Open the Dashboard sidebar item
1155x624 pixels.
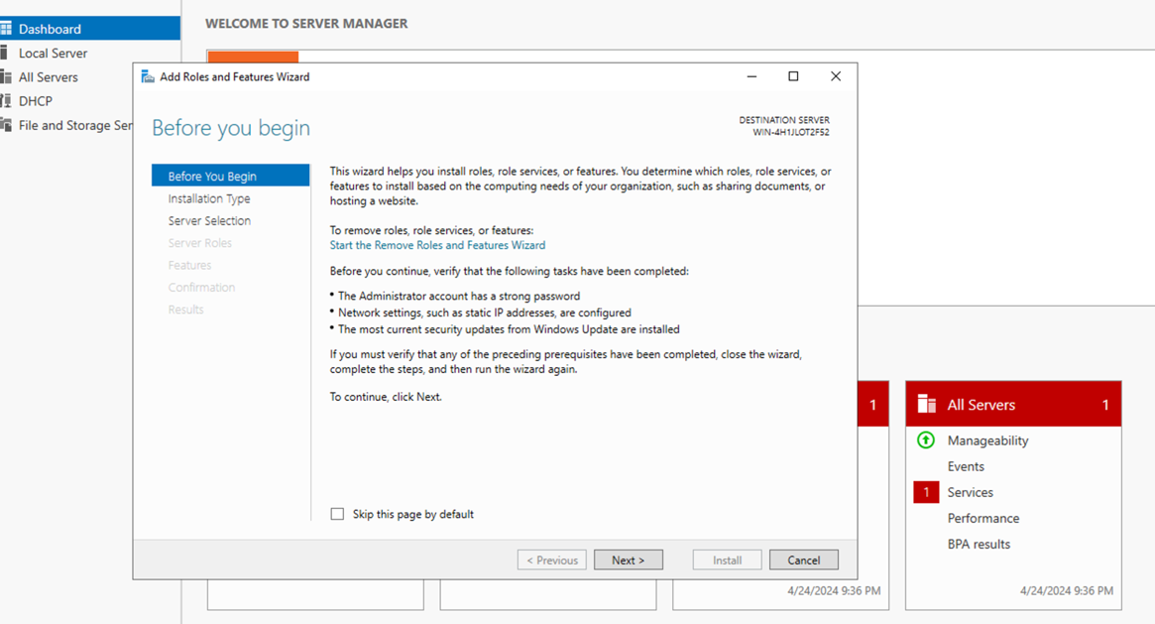[90, 29]
